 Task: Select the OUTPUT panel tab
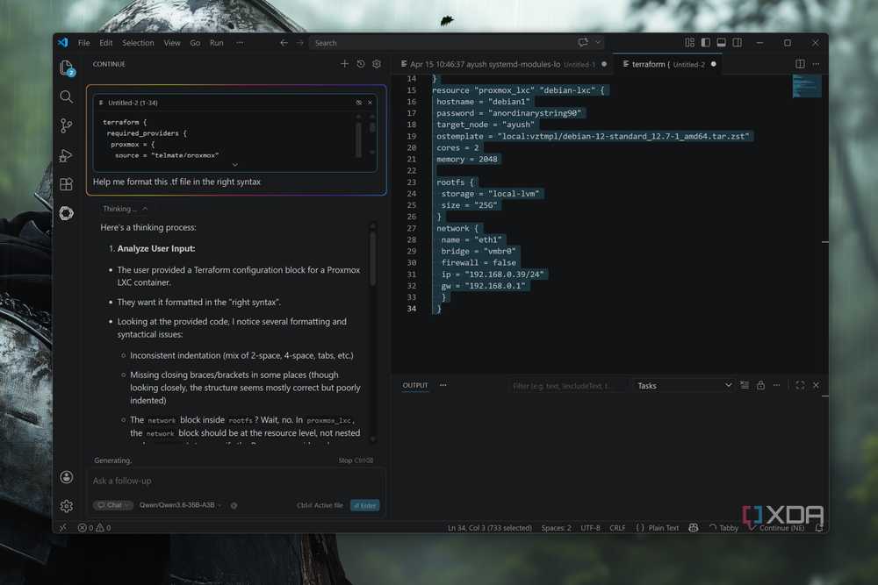[x=415, y=385]
